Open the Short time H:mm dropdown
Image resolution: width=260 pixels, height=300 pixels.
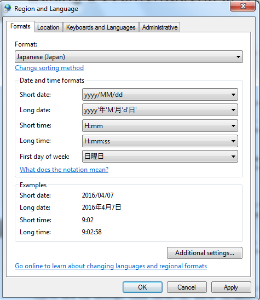(x=160, y=126)
